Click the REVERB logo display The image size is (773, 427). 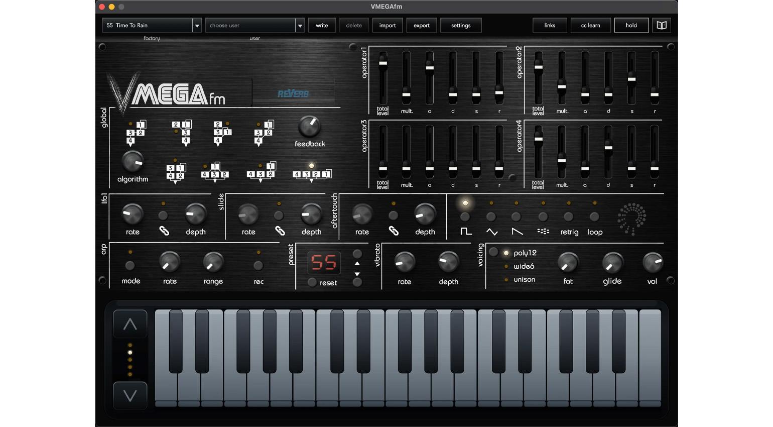tap(294, 93)
